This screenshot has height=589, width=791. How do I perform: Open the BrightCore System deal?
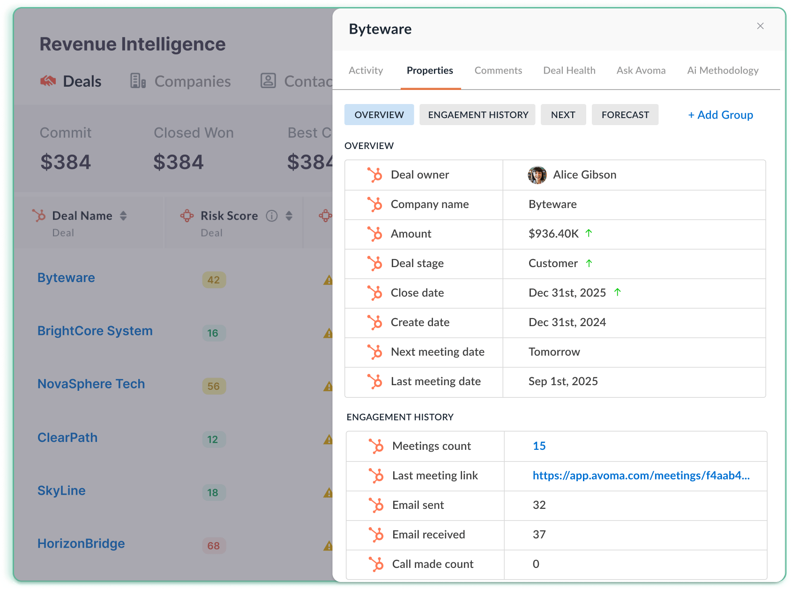[95, 331]
